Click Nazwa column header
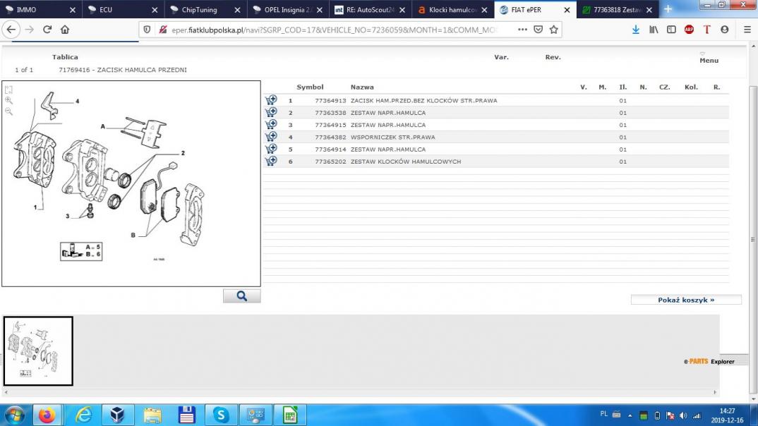Viewport: 758px width, 426px height. click(x=362, y=87)
